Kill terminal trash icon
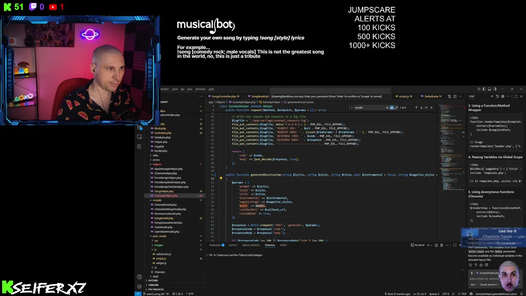 (x=441, y=245)
